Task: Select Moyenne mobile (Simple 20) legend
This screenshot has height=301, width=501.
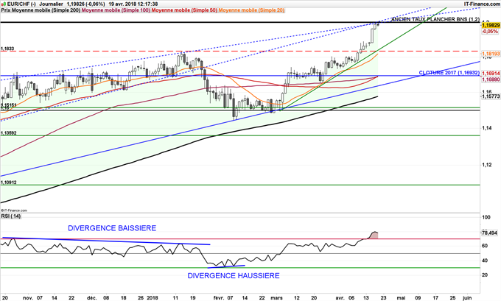Action: point(251,10)
